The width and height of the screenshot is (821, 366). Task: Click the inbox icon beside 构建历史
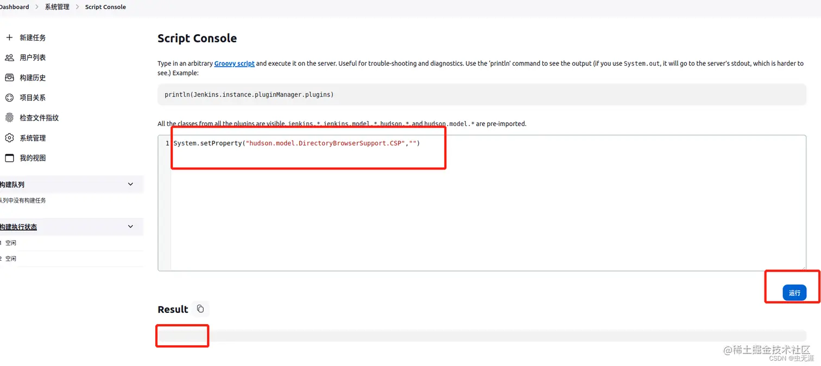pyautogui.click(x=9, y=78)
